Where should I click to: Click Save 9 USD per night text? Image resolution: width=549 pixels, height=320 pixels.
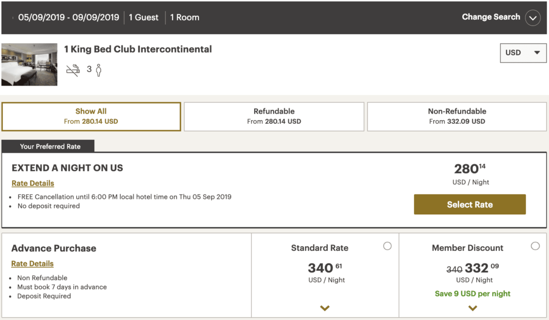pyautogui.click(x=473, y=294)
